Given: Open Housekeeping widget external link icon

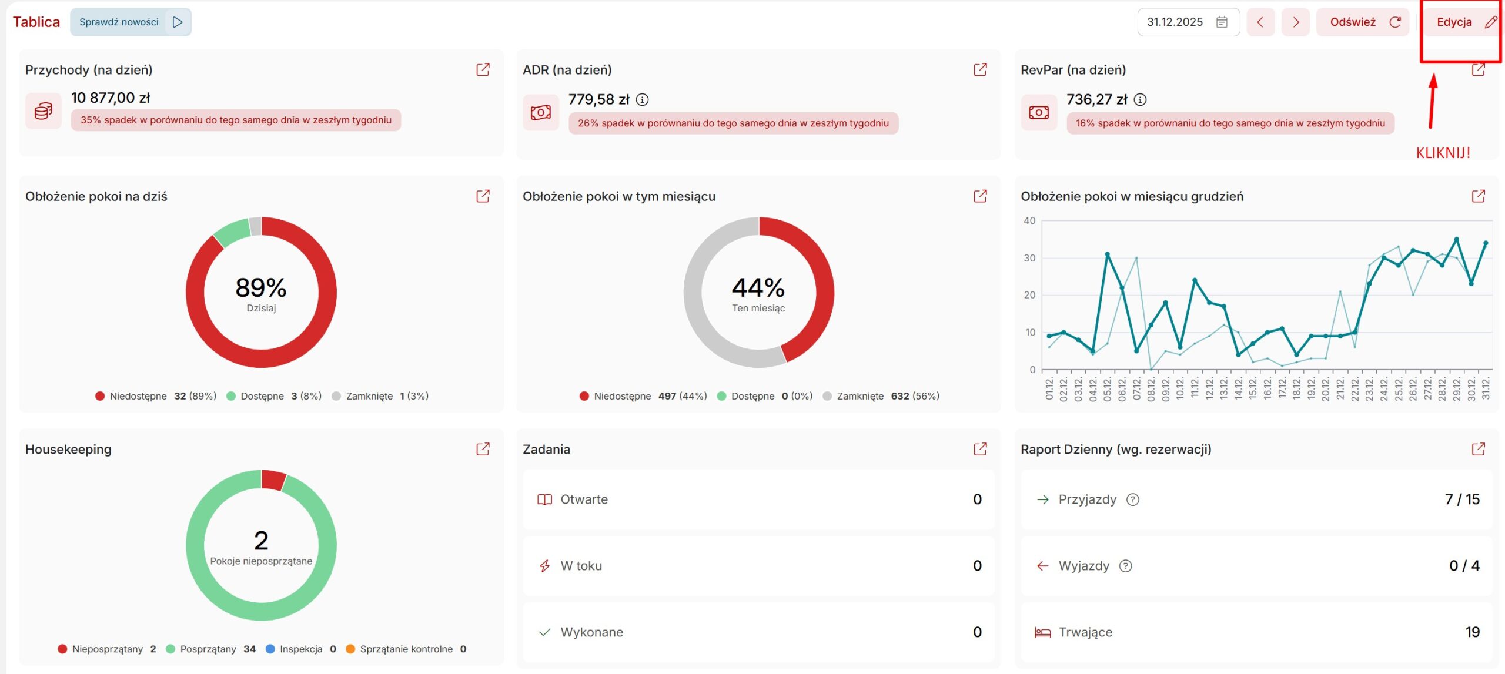Looking at the screenshot, I should click(x=483, y=450).
